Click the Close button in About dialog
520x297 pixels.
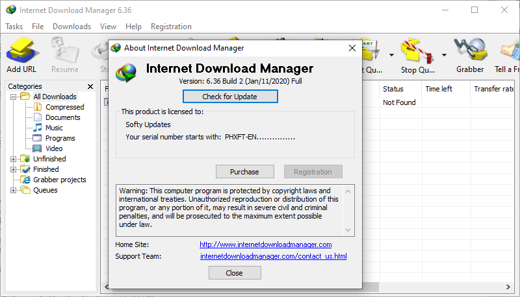[x=235, y=273]
